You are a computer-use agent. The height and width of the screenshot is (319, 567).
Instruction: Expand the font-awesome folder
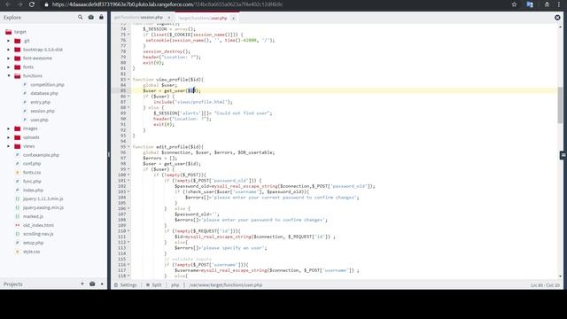click(x=9, y=58)
